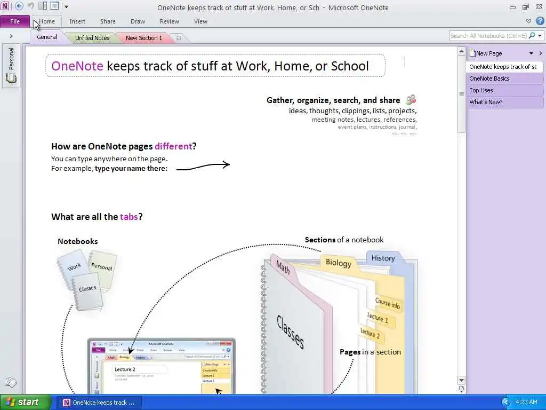This screenshot has height=410, width=546.
Task: Open the File tab
Action: 15,21
